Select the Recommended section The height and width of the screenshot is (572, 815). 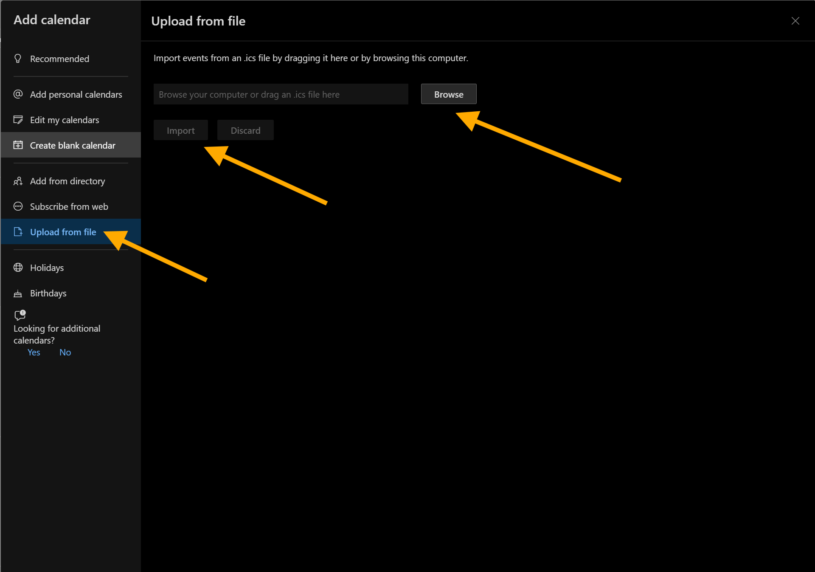tap(59, 58)
